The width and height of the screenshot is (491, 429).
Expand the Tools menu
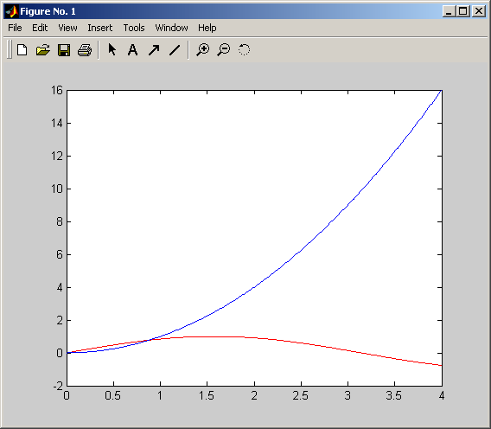click(x=134, y=28)
